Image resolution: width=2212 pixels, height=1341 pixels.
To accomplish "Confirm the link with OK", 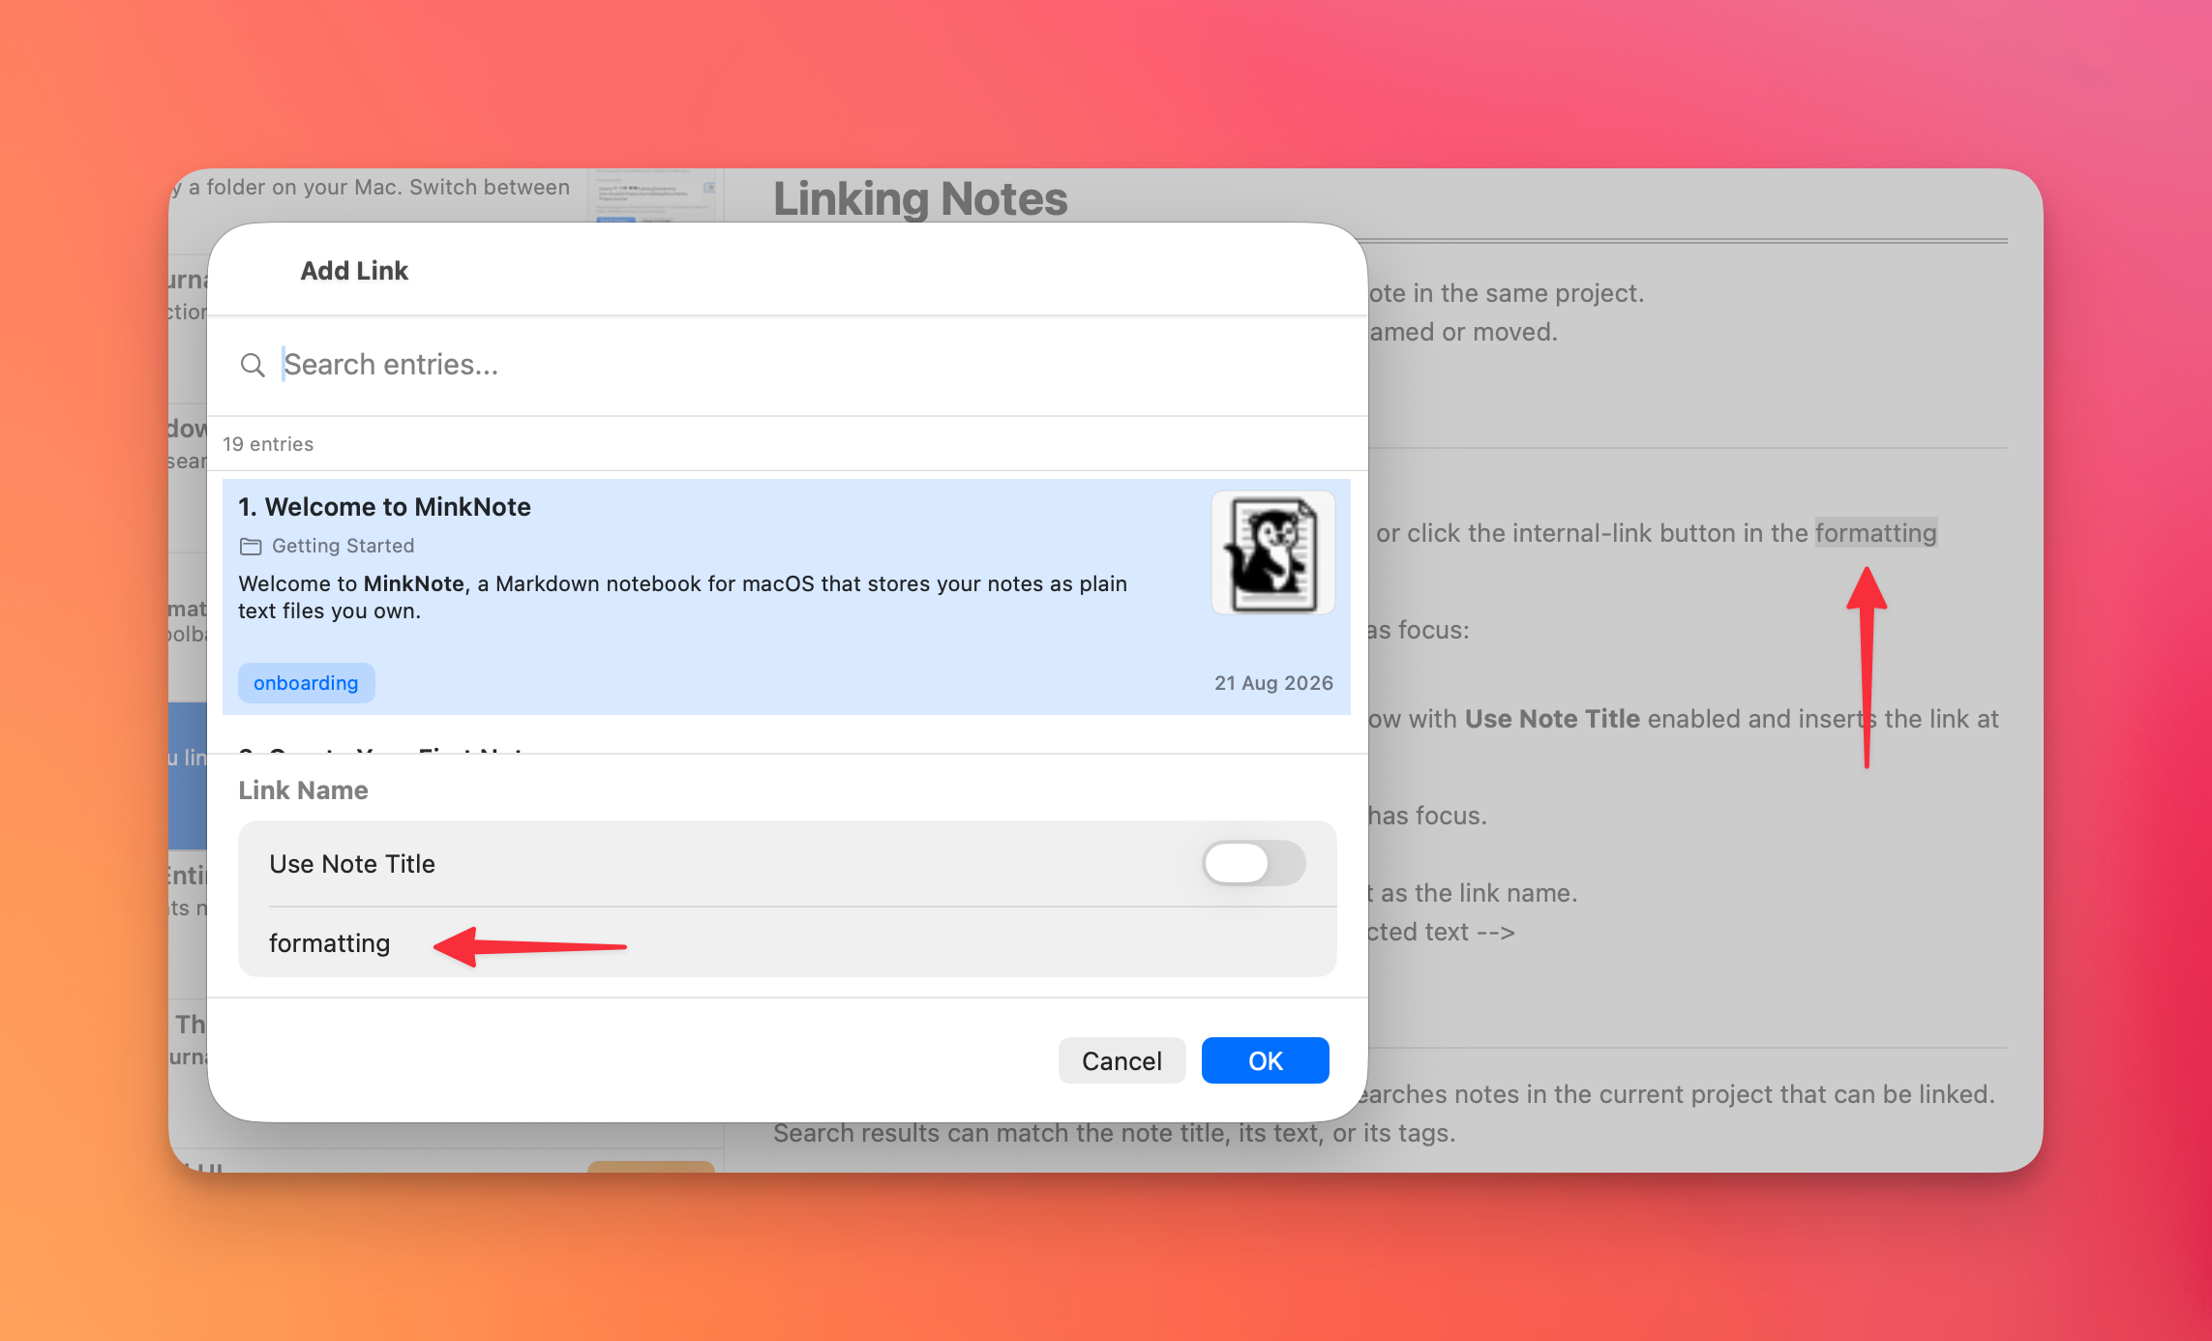I will pos(1265,1061).
